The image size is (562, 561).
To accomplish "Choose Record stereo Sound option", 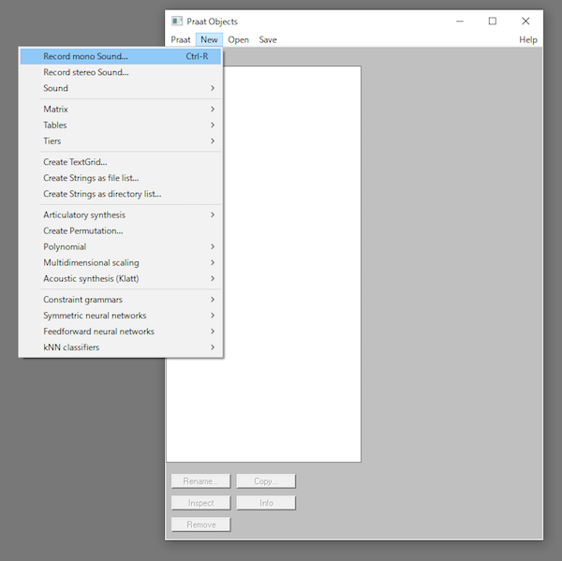I will (86, 72).
